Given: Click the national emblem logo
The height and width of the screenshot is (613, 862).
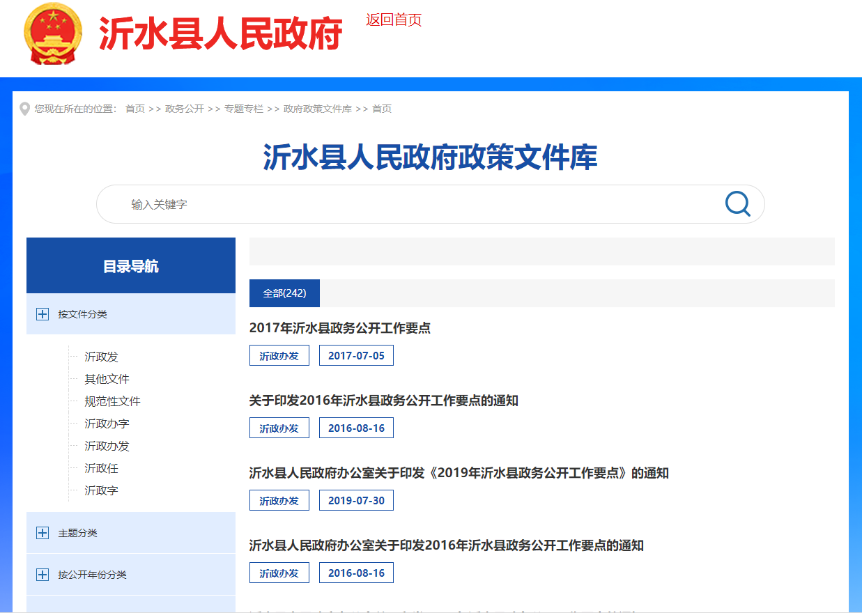Looking at the screenshot, I should point(52,33).
